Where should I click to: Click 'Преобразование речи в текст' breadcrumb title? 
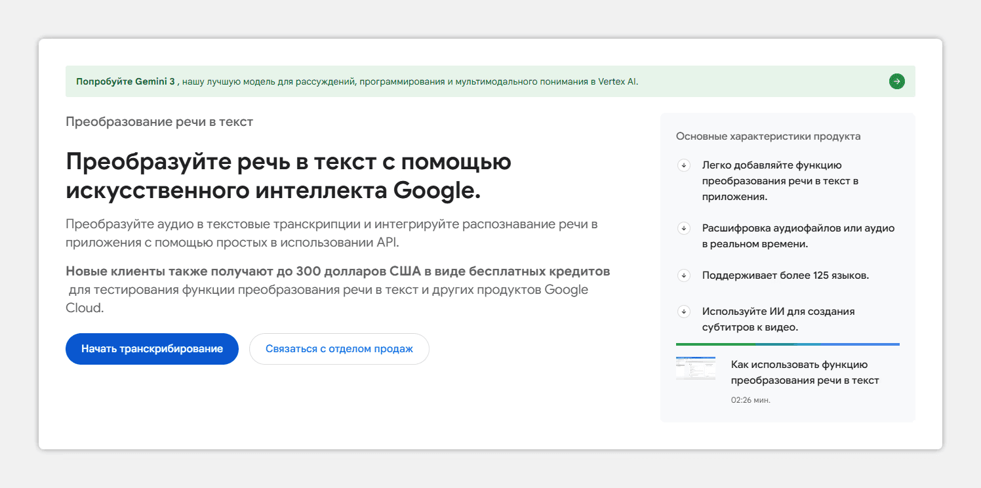pos(159,122)
